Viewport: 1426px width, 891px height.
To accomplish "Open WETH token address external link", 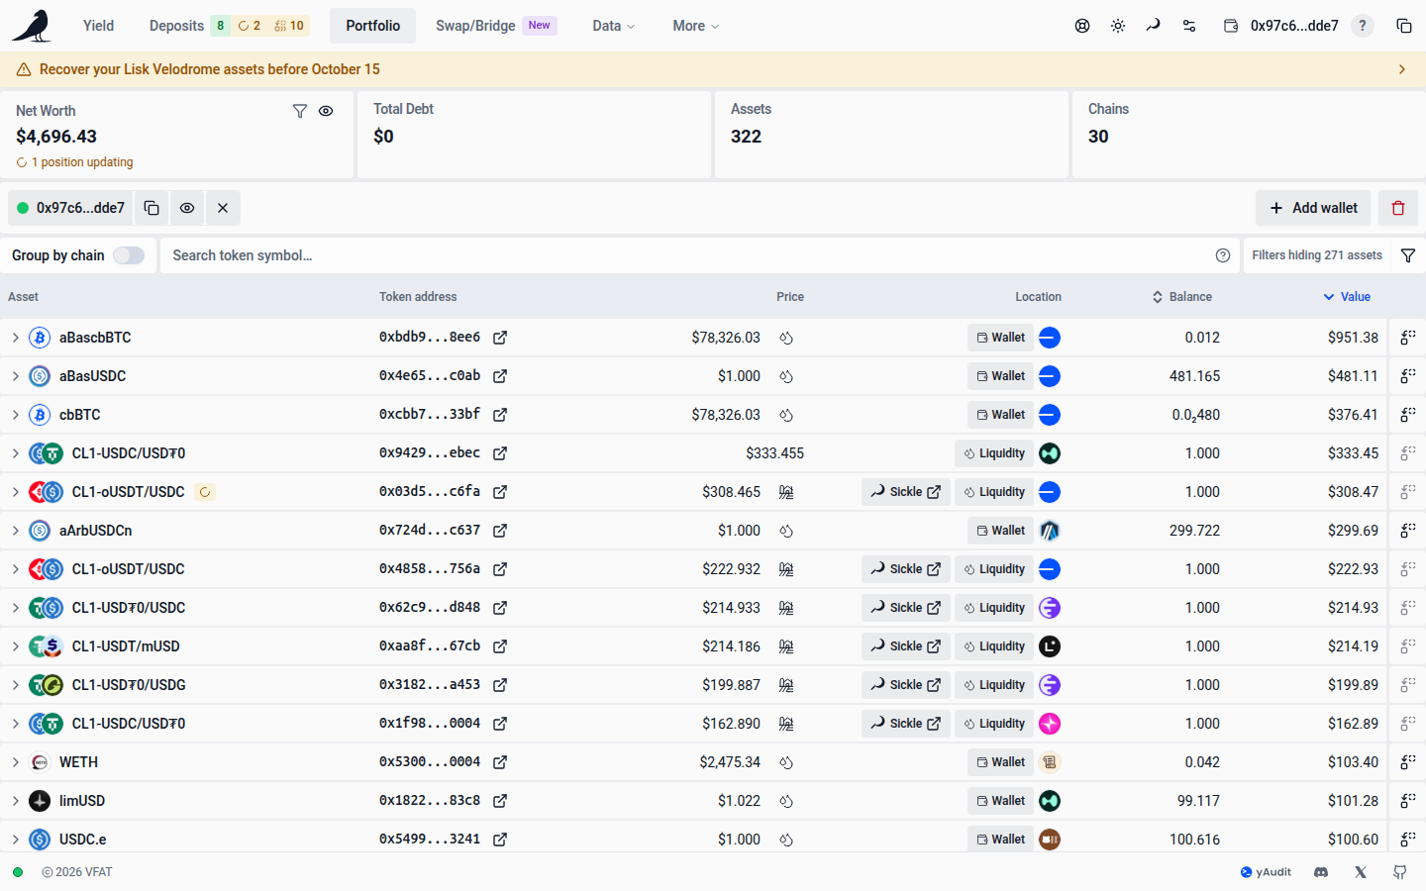I will (x=500, y=762).
